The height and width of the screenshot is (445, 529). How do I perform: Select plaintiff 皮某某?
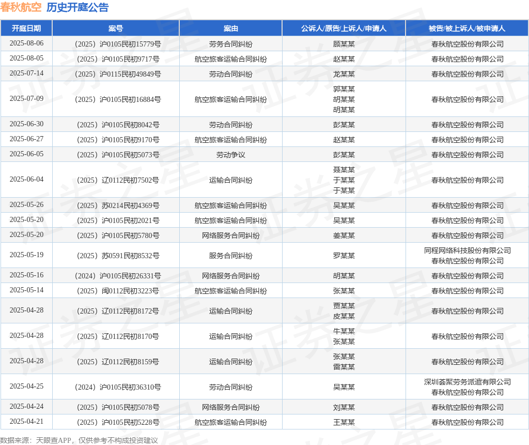[344, 316]
